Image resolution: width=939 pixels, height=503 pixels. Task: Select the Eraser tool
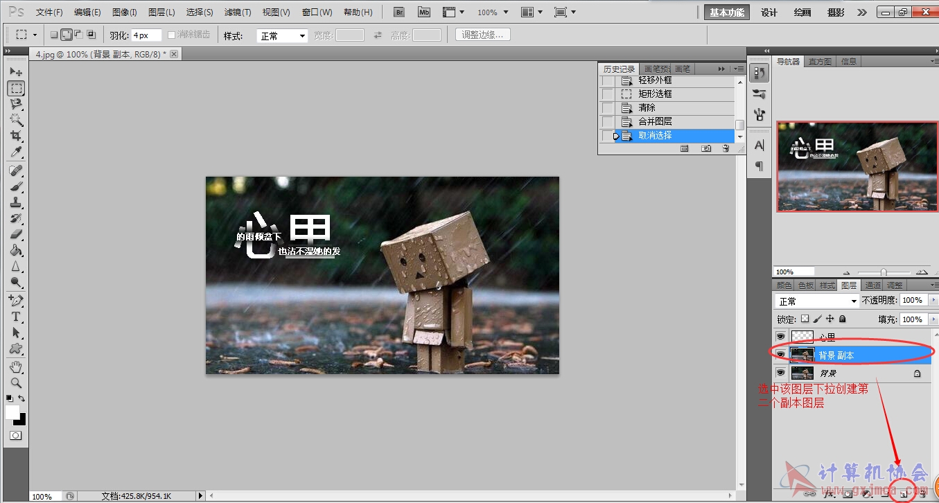coord(16,234)
